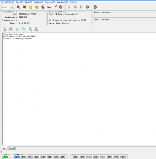Open the MRT Pro(F) menu
The image size is (156, 159).
pos(9,2)
